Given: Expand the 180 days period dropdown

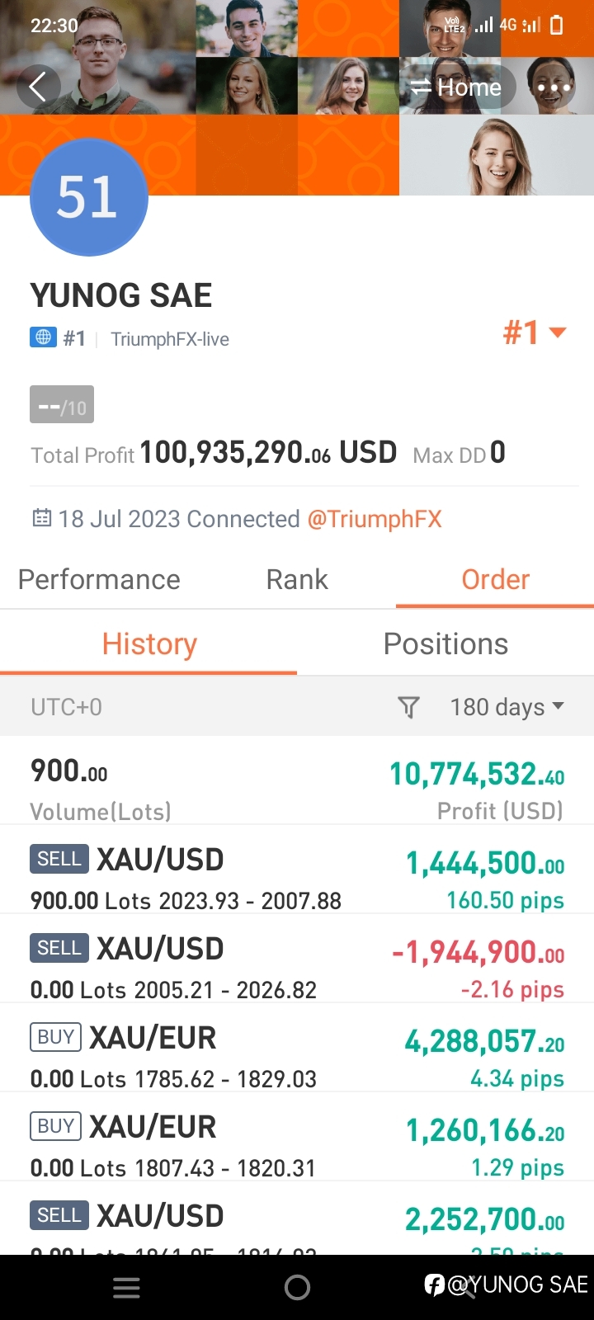Looking at the screenshot, I should tap(507, 707).
